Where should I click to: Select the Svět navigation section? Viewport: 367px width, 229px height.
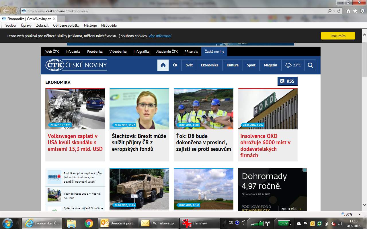(189, 65)
